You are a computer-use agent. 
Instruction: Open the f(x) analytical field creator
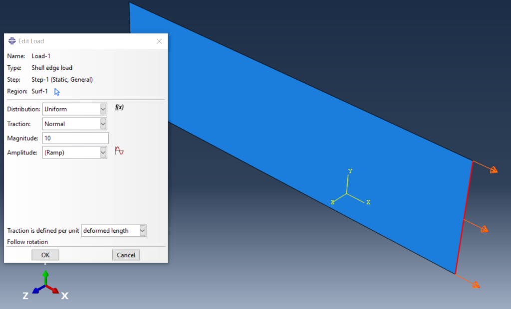pyautogui.click(x=119, y=108)
